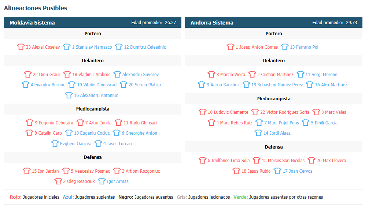Viewport: 365px width, 206px height.
Task: Click the blue jersey icon beside Jordi Alaez
Action: [x=258, y=133]
